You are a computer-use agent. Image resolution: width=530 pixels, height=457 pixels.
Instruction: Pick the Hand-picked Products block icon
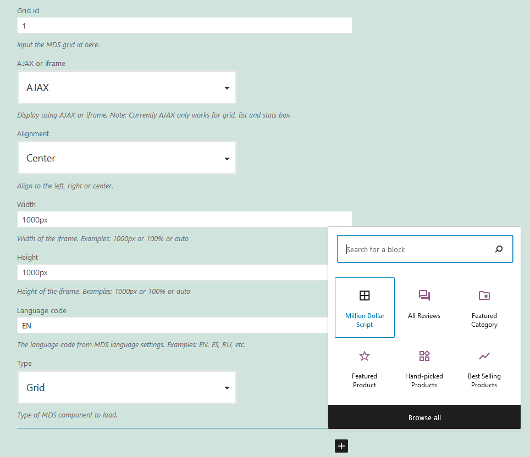pyautogui.click(x=424, y=356)
